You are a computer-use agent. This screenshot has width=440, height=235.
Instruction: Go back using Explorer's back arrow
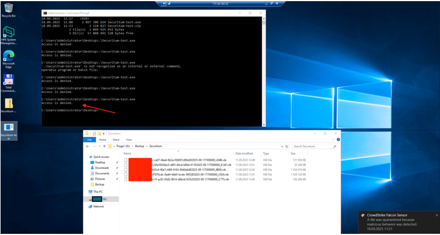click(x=88, y=146)
